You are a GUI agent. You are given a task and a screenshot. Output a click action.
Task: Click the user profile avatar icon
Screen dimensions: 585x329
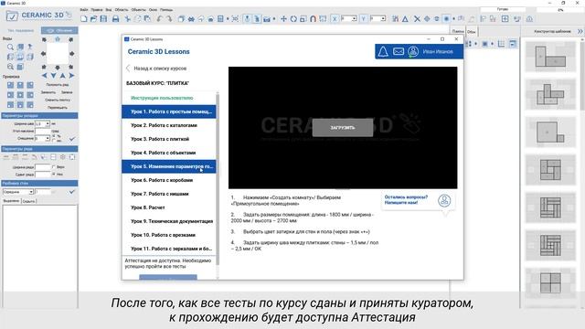[413, 51]
